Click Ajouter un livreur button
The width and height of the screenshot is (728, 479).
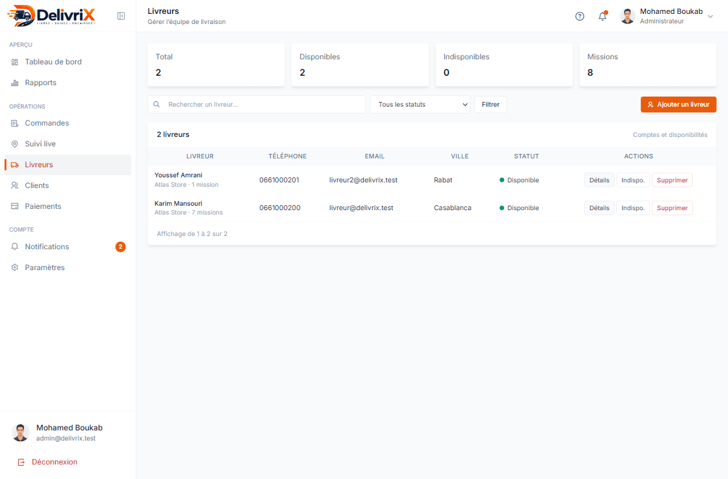coord(678,105)
